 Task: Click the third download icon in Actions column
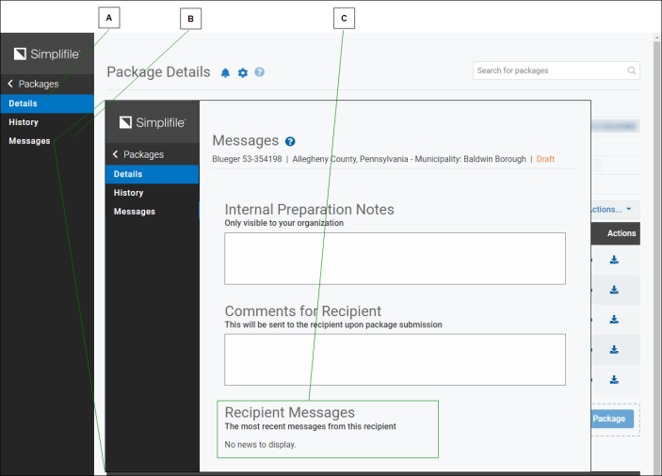[614, 320]
